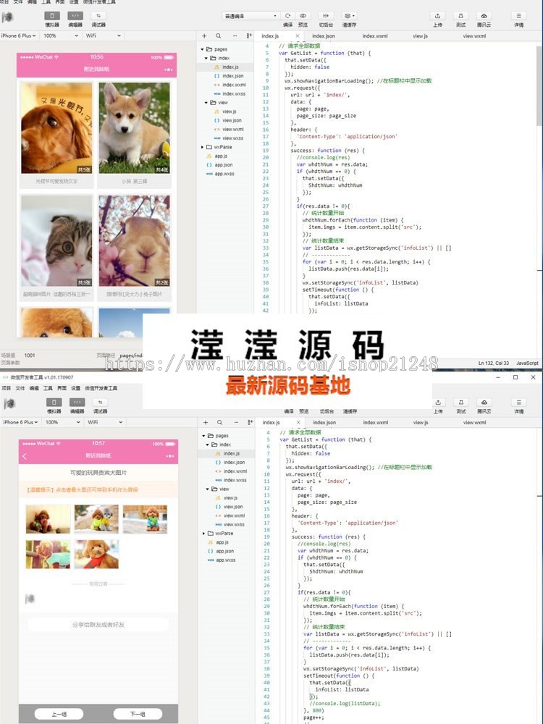543x724 pixels.
Task: Click the preview eye icon in the top window
Action: pos(303,16)
